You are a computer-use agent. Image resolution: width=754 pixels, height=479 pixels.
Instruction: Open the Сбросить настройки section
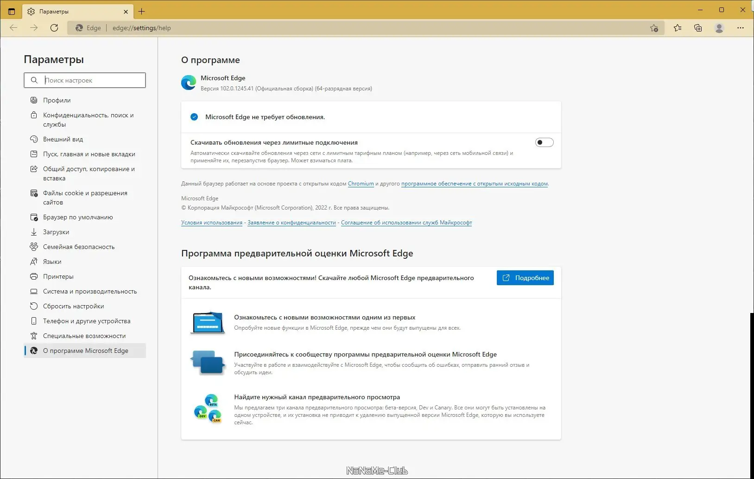tap(85, 306)
